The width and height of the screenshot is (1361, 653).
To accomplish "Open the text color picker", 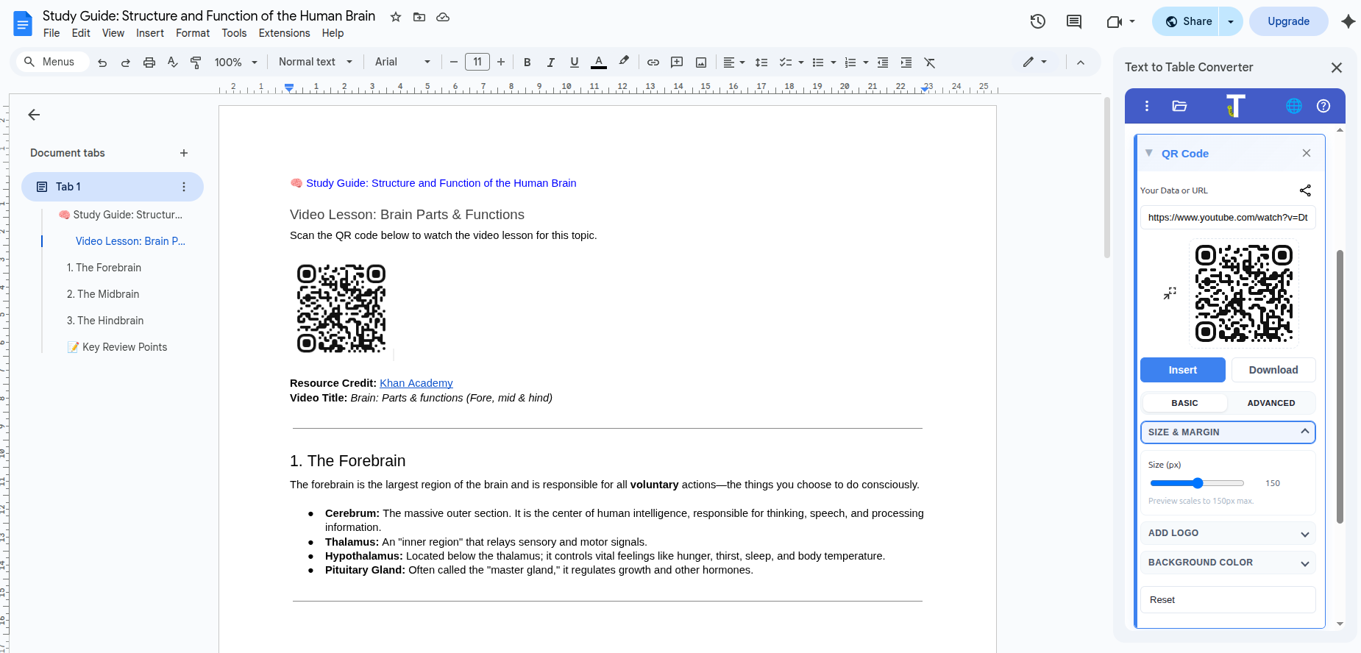I will coord(599,63).
